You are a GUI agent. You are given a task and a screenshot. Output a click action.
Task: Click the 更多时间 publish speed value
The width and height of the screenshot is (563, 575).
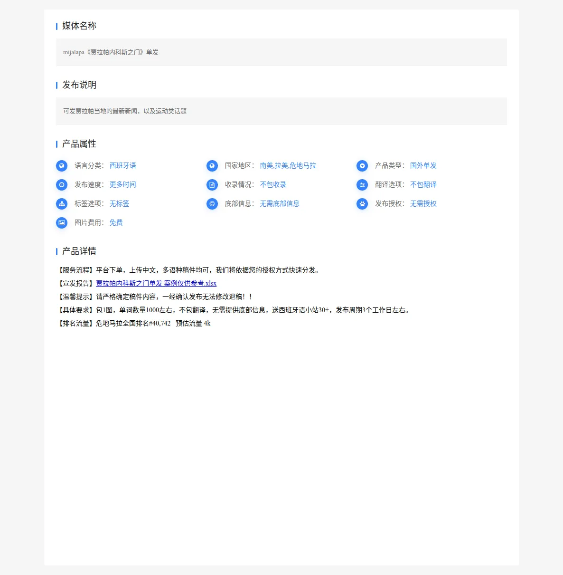pyautogui.click(x=123, y=185)
